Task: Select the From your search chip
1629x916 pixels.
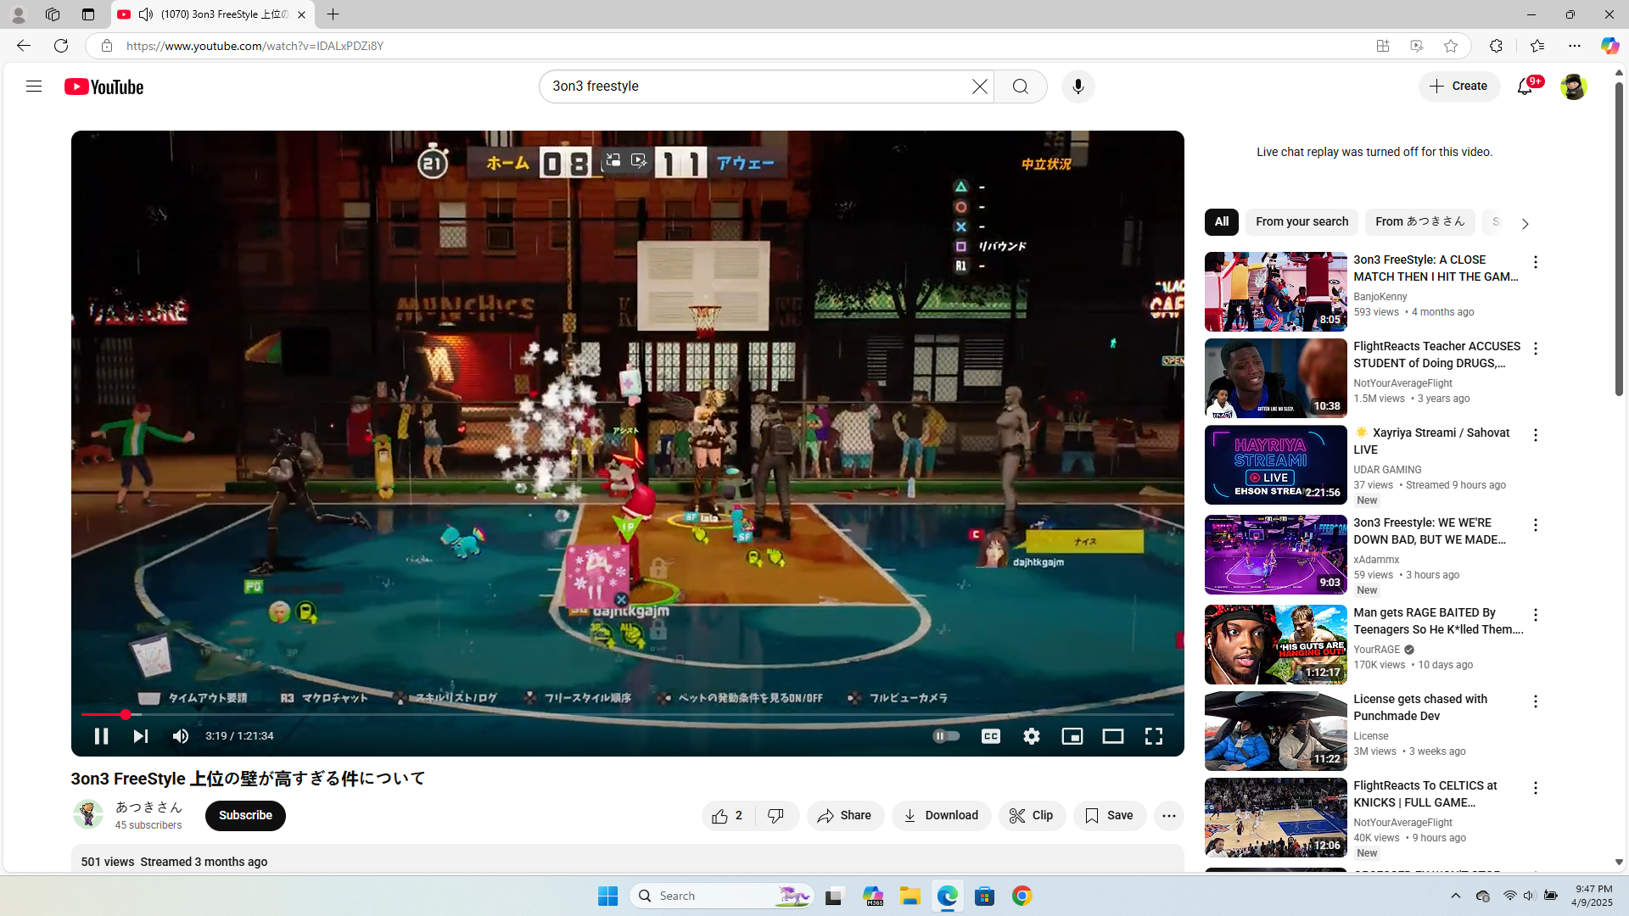Action: [1302, 222]
